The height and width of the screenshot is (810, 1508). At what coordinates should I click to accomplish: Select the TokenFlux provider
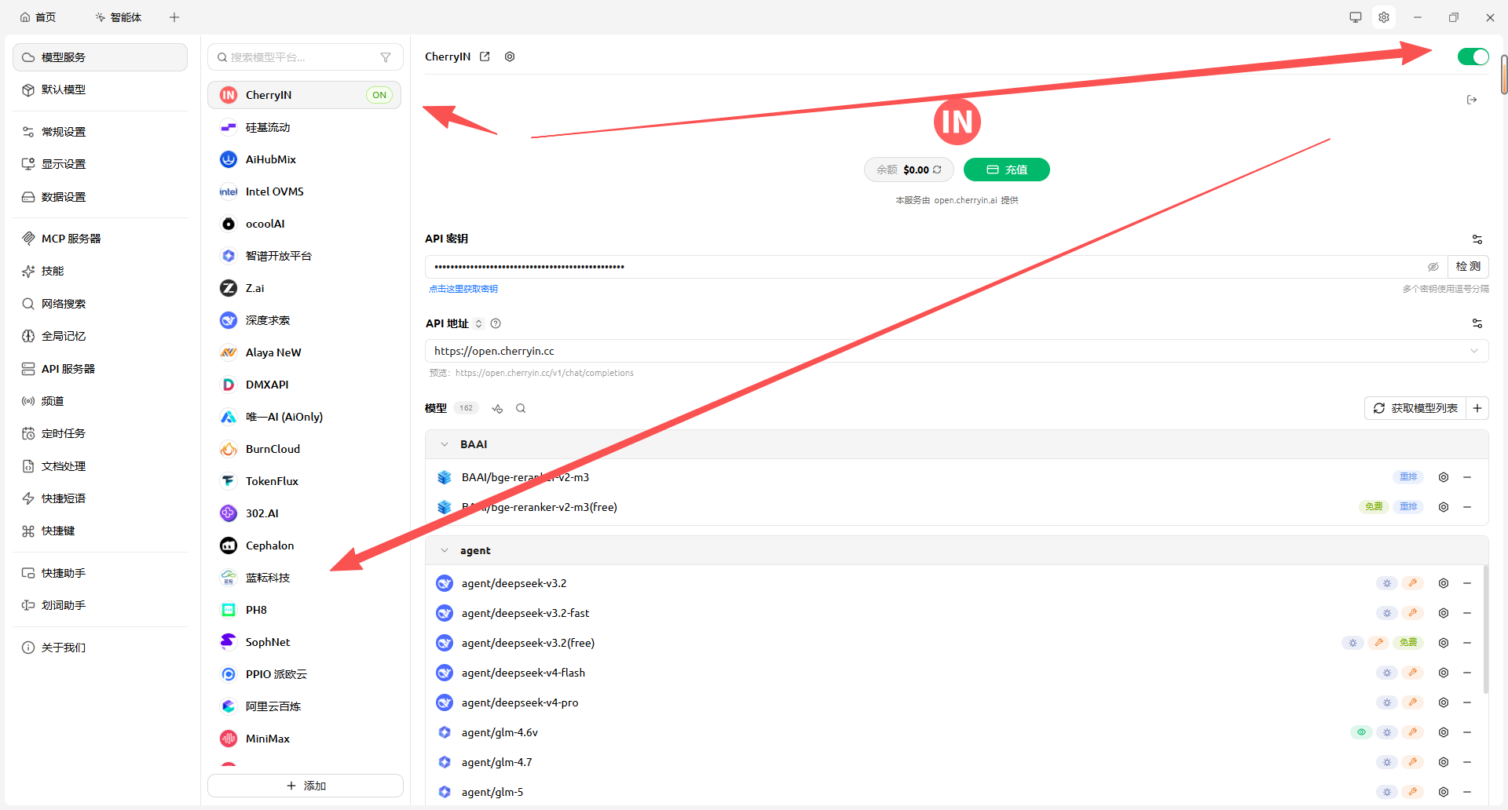(x=305, y=481)
